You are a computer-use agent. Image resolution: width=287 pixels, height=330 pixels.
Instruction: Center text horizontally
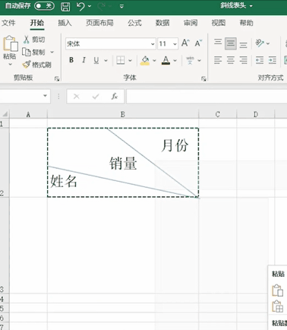pos(231,60)
